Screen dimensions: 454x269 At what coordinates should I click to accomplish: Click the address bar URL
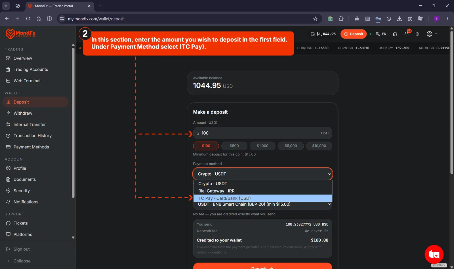pos(96,19)
